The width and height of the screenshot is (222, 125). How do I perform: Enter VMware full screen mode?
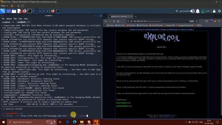point(23,6)
